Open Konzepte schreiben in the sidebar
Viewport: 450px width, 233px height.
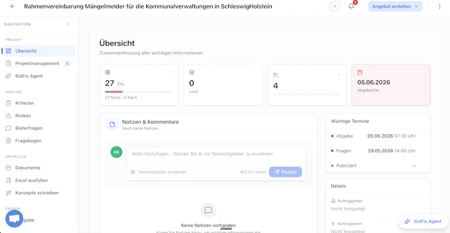pyautogui.click(x=38, y=193)
